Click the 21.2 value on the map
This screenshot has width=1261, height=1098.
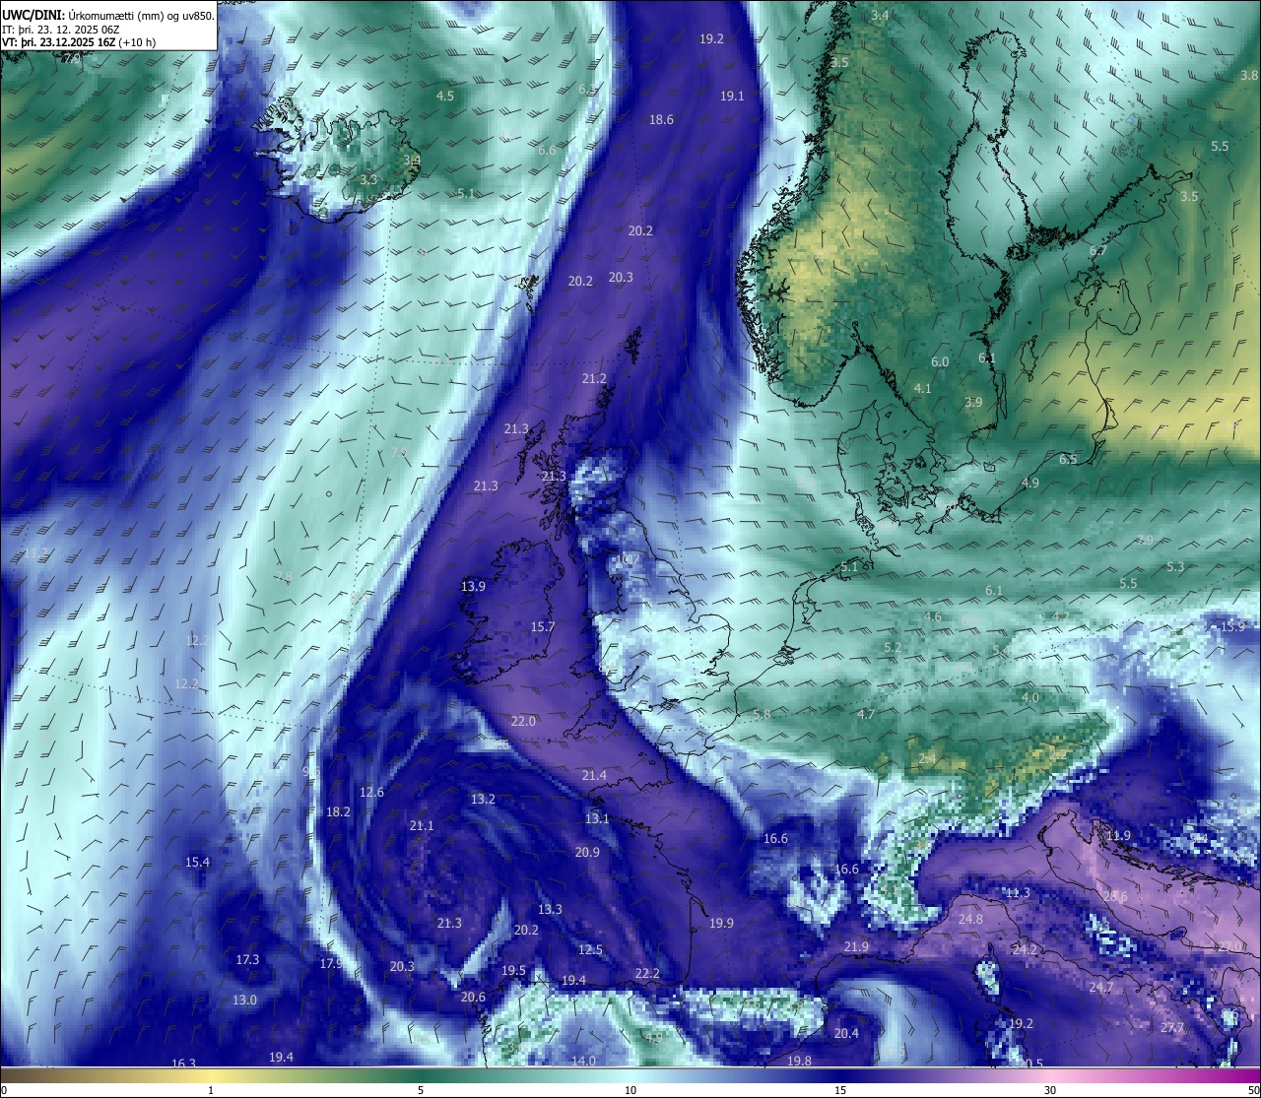pyautogui.click(x=594, y=379)
